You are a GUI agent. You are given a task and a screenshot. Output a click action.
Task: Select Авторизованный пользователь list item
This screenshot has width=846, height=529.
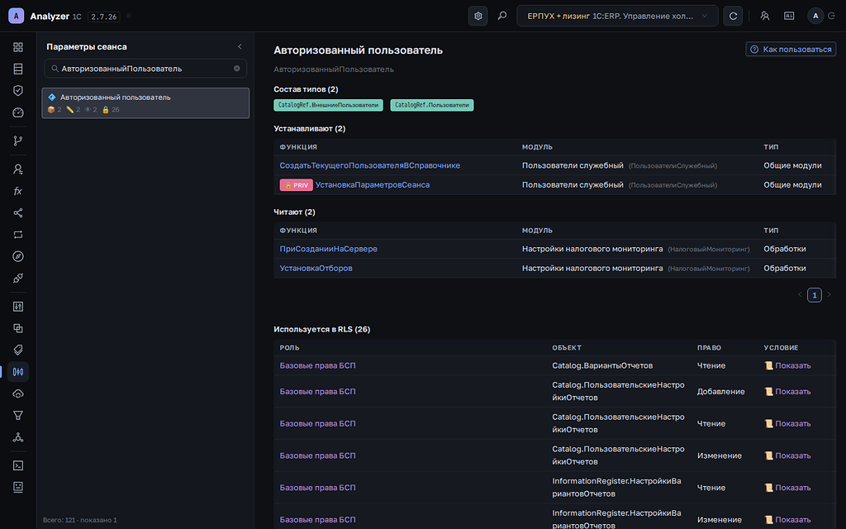tap(145, 102)
